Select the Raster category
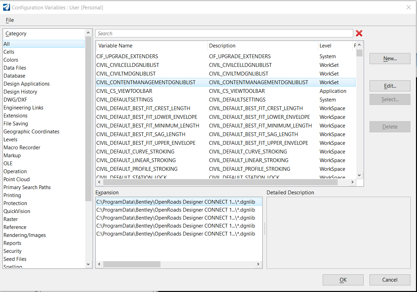The image size is (417, 292). [44, 219]
